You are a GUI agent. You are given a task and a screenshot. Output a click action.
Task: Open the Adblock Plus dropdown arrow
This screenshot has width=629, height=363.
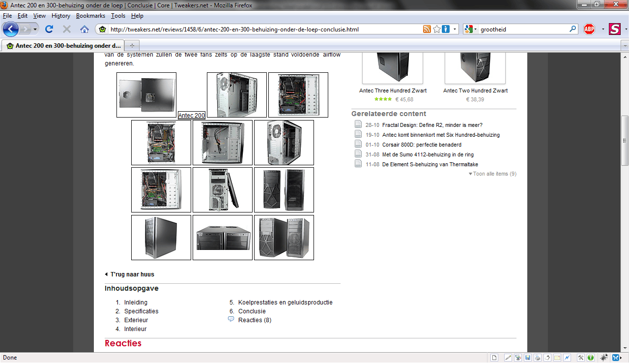pos(603,30)
